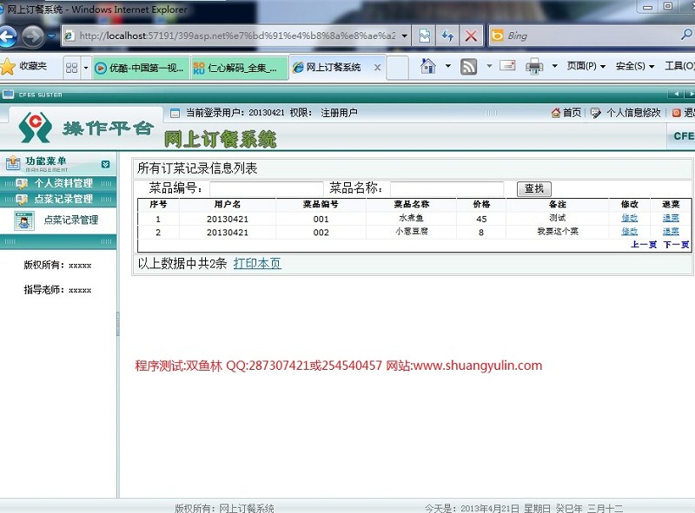Click the compatibility view page icon
Viewport: 695px width, 513px height.
coord(424,36)
